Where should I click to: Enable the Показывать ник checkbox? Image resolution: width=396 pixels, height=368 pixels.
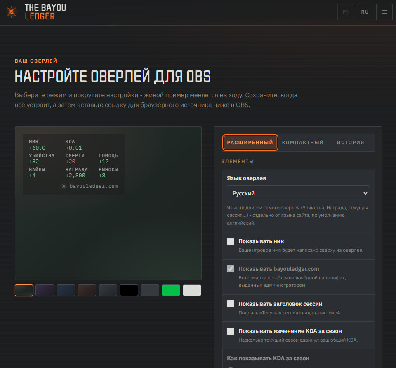tap(230, 241)
